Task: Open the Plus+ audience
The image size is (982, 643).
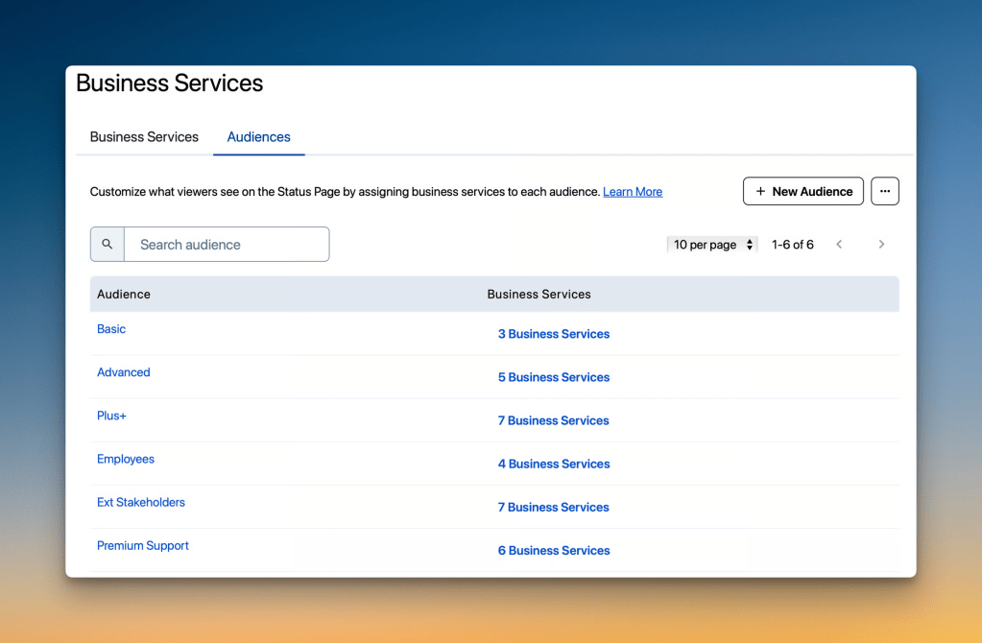Action: point(110,416)
